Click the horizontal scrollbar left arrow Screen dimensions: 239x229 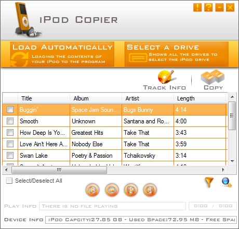[x=6, y=170]
